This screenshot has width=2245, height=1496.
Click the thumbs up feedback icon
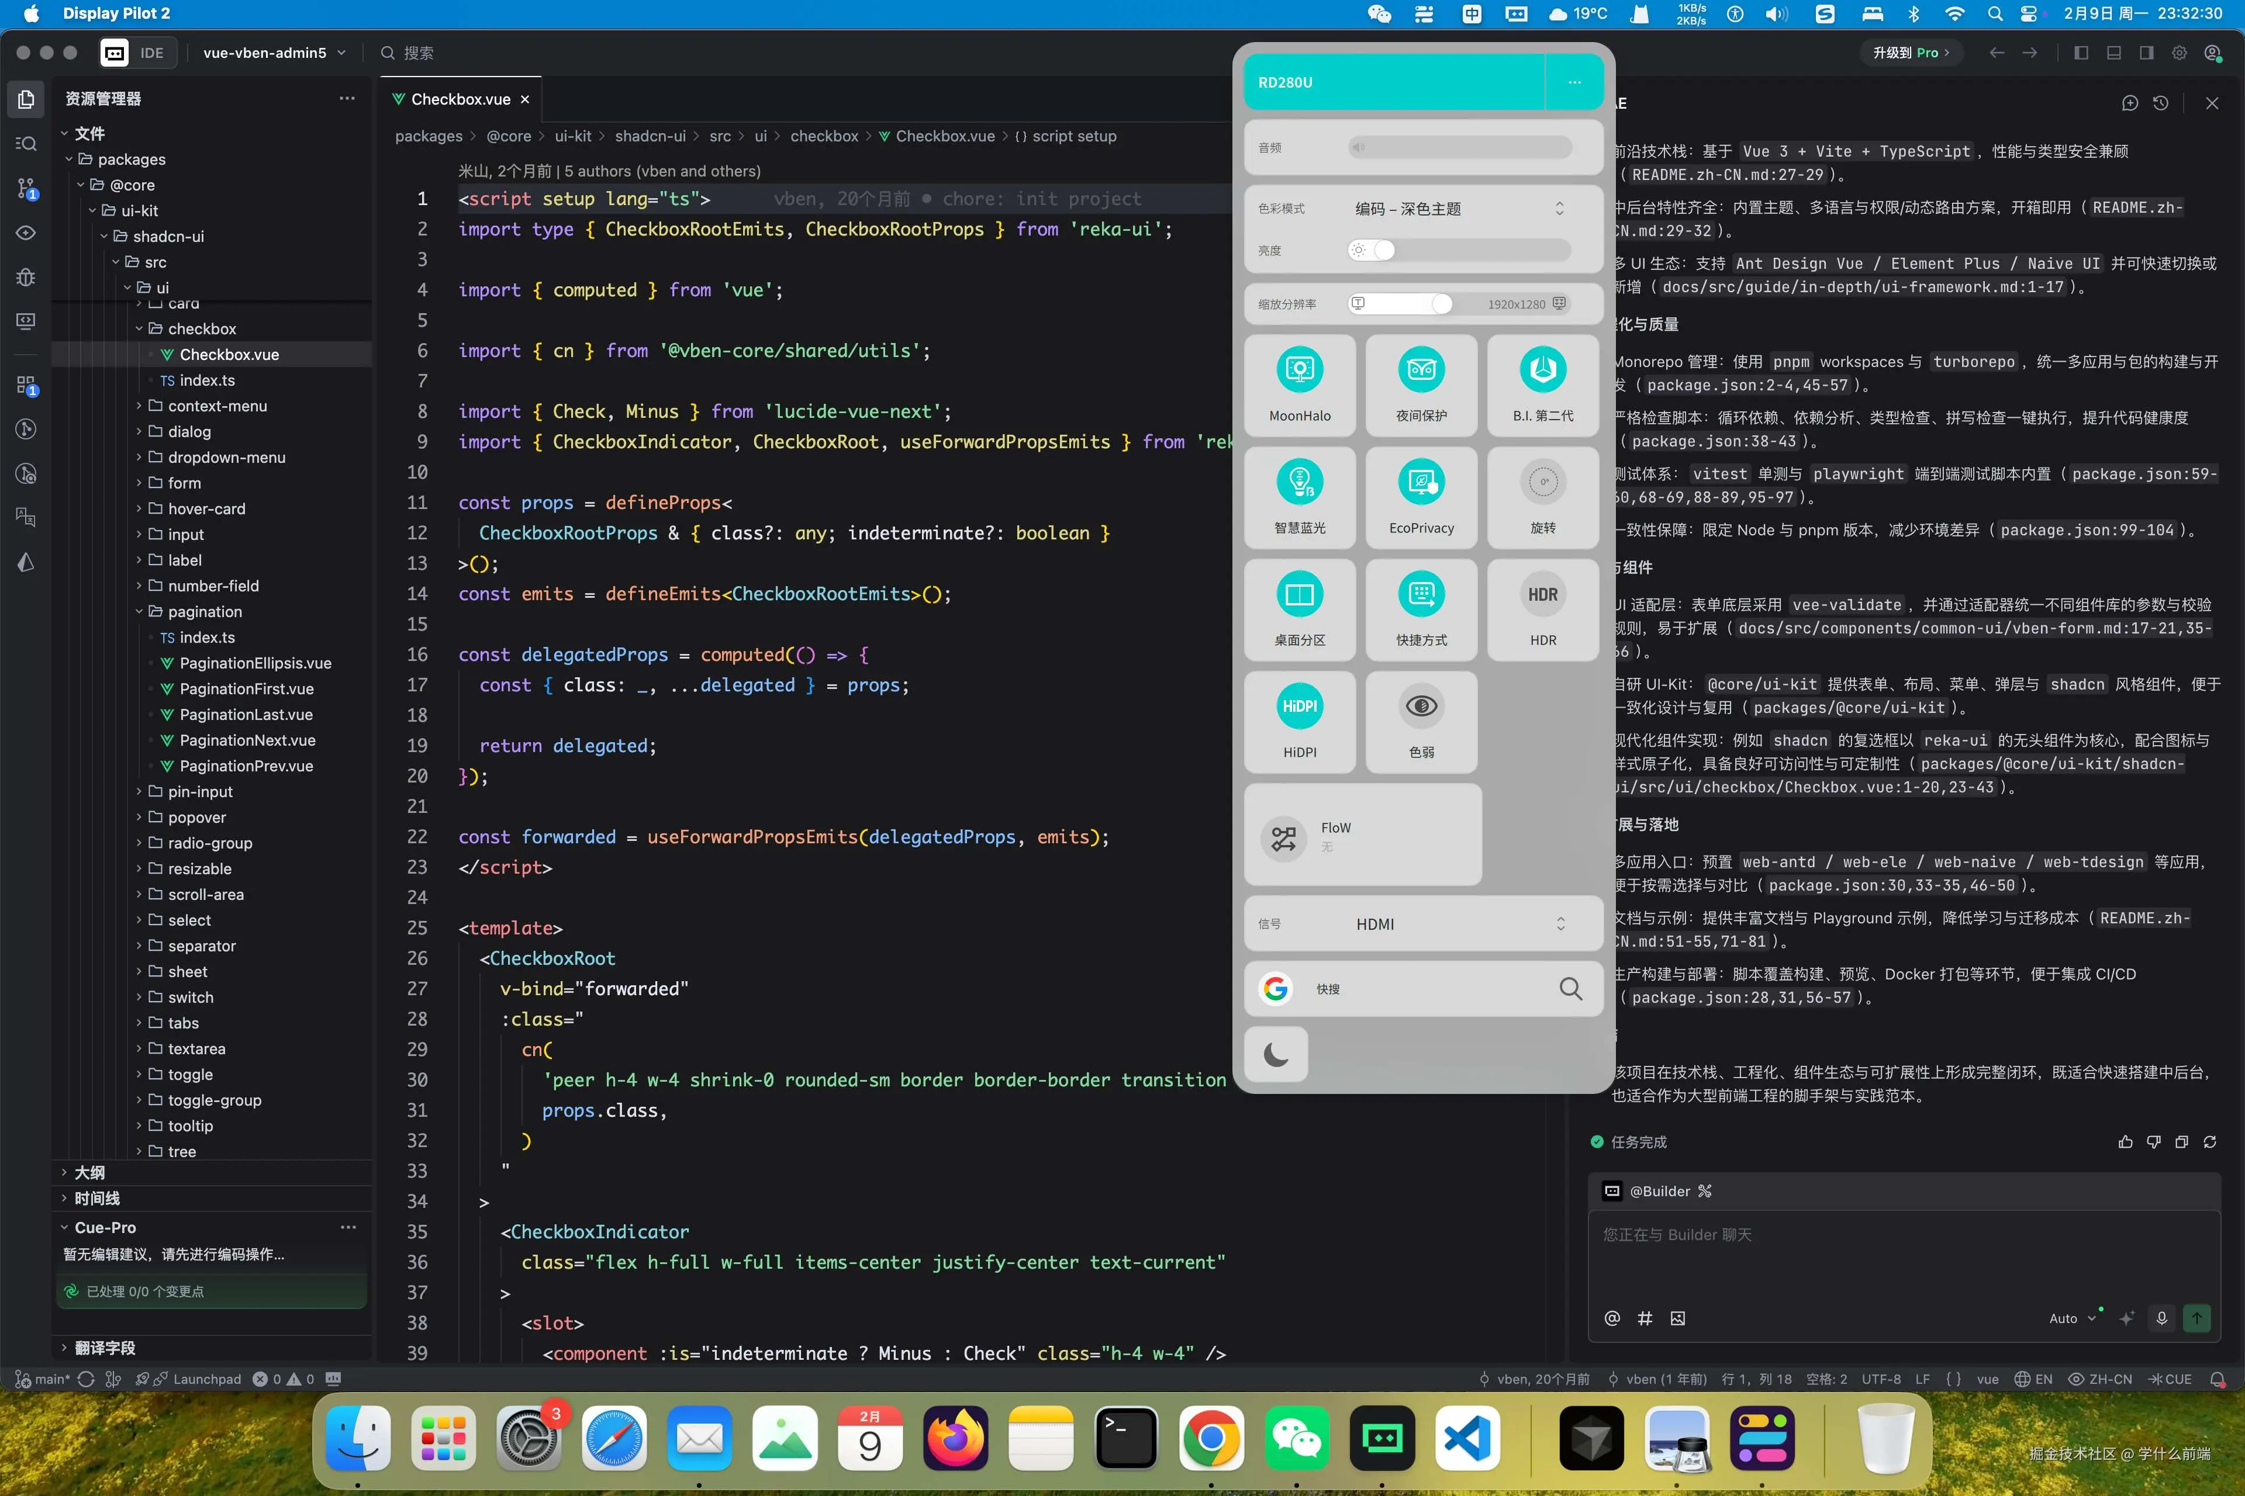click(2125, 1142)
